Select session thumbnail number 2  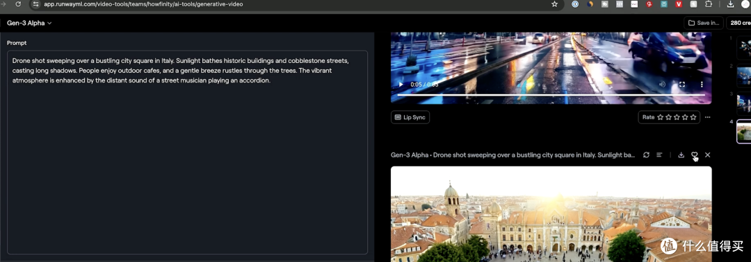(744, 76)
